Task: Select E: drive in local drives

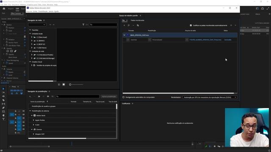Action: click(41, 44)
